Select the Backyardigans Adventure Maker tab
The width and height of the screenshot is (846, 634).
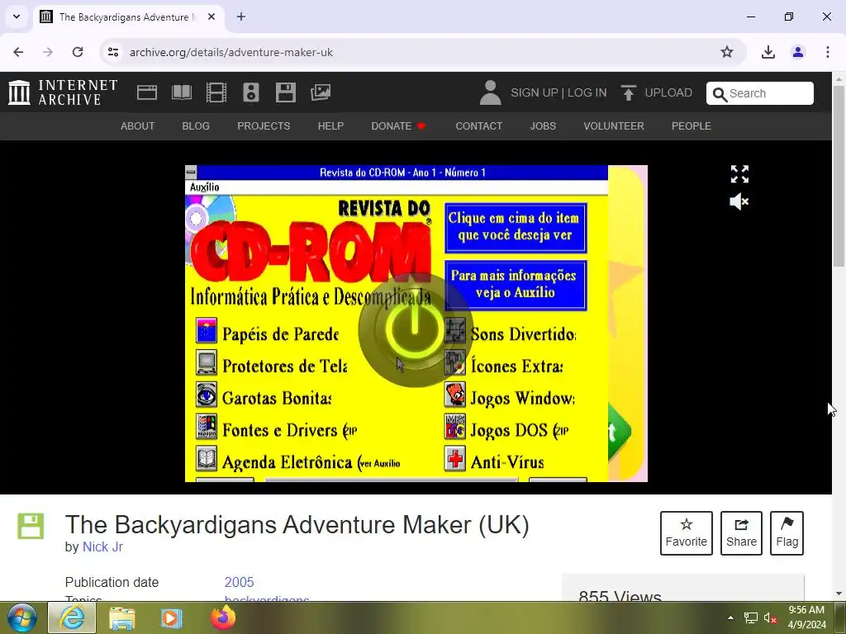pos(130,17)
